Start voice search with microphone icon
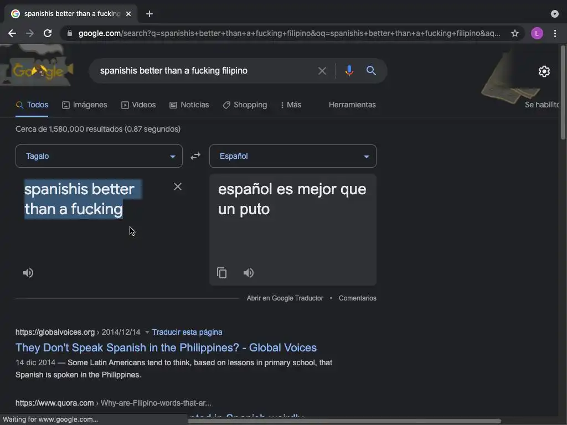The width and height of the screenshot is (567, 425). 349,70
